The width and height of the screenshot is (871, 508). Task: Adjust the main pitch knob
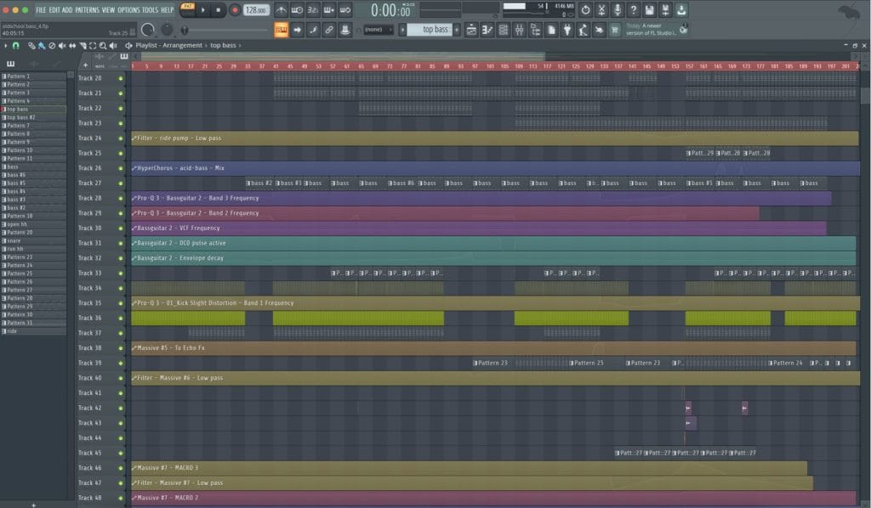(x=167, y=30)
